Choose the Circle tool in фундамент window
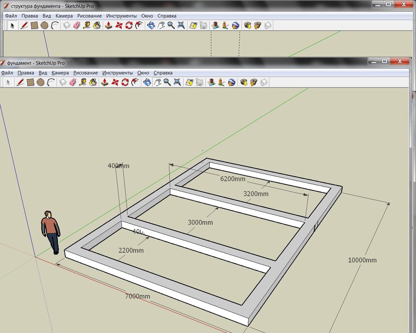This screenshot has height=333, width=416. click(40, 82)
